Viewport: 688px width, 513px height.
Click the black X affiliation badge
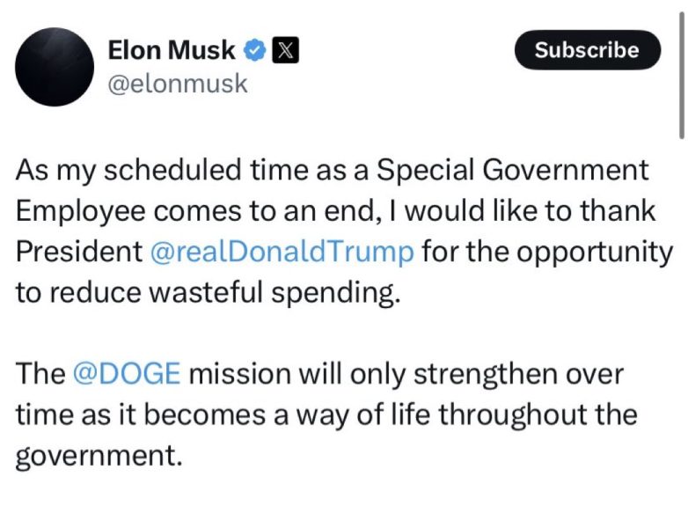(x=285, y=50)
